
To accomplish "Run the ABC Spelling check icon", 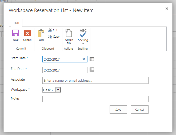I will click(83, 33).
